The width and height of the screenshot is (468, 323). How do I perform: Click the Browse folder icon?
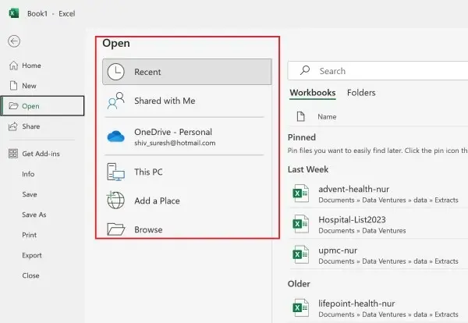pos(115,229)
